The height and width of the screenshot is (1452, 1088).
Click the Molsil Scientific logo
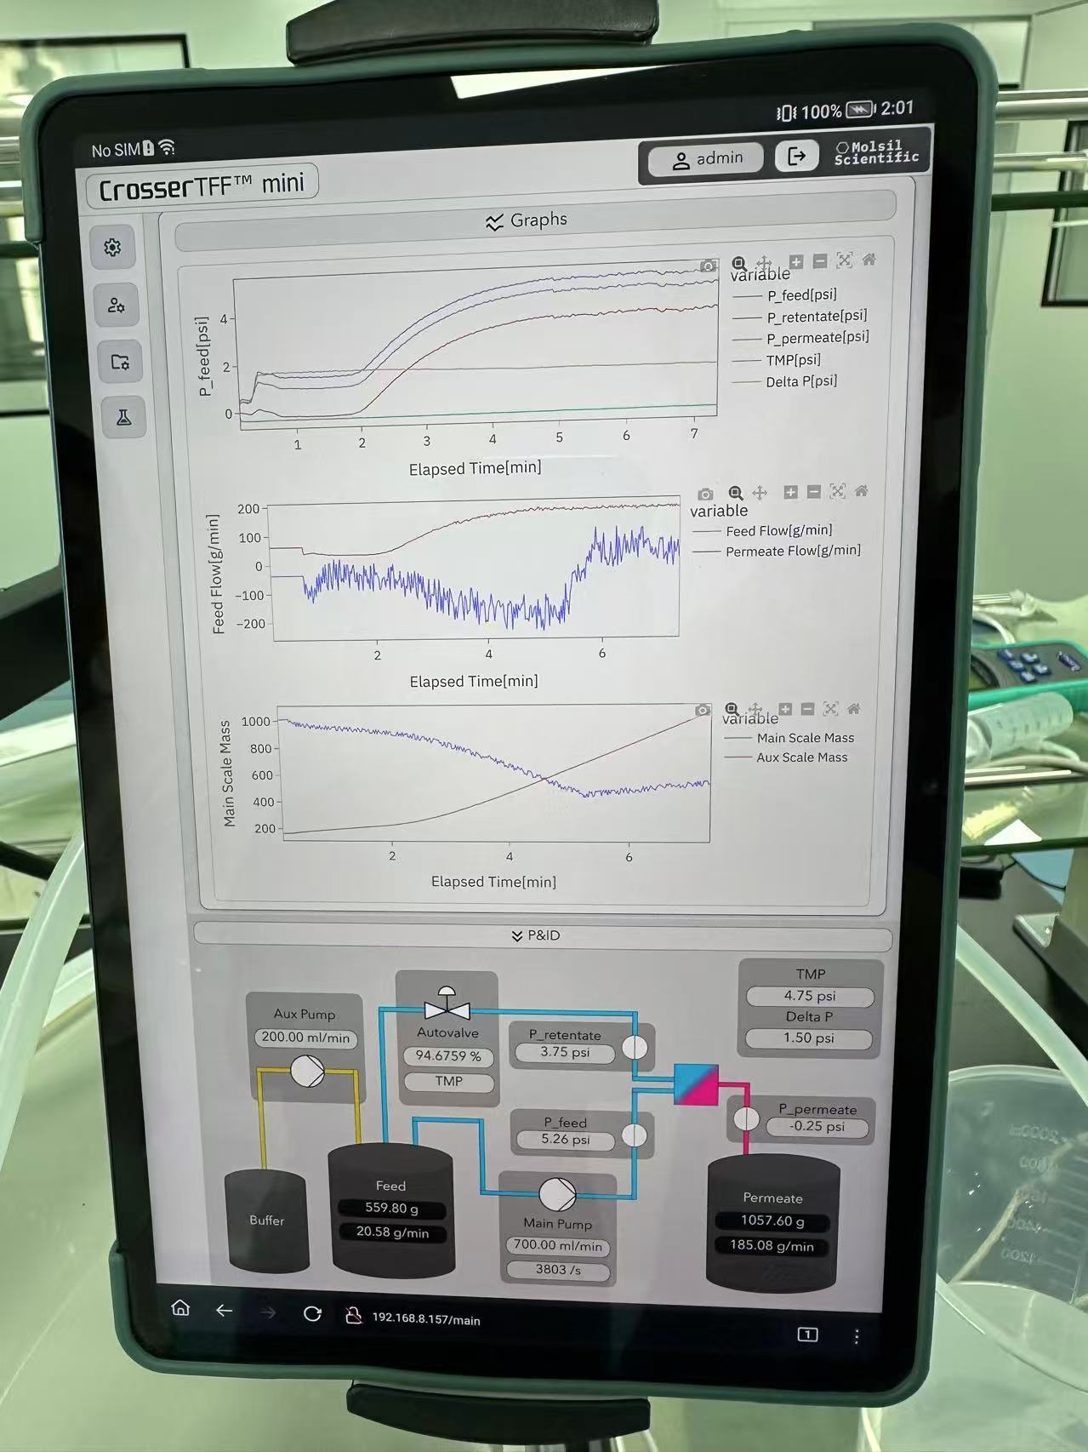pyautogui.click(x=876, y=152)
